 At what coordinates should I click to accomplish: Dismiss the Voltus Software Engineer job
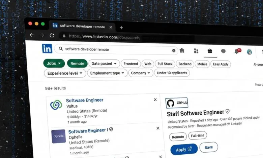(155, 100)
